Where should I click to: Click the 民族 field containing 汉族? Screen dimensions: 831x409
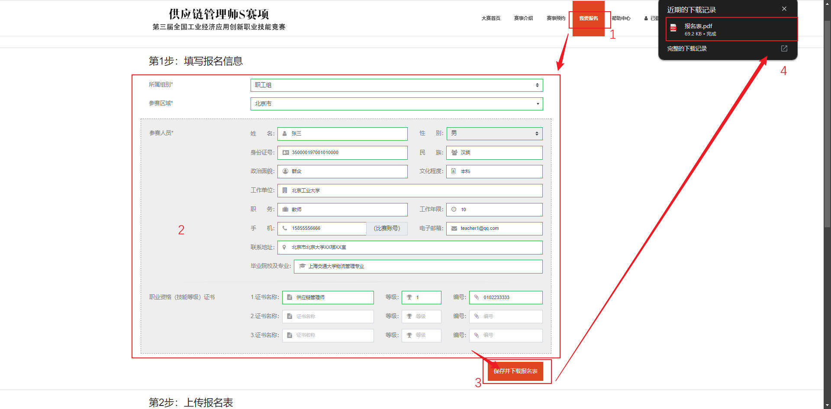click(494, 153)
